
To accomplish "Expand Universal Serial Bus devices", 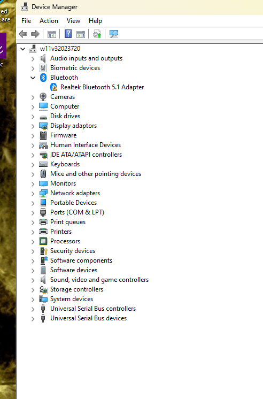I will click(33, 319).
